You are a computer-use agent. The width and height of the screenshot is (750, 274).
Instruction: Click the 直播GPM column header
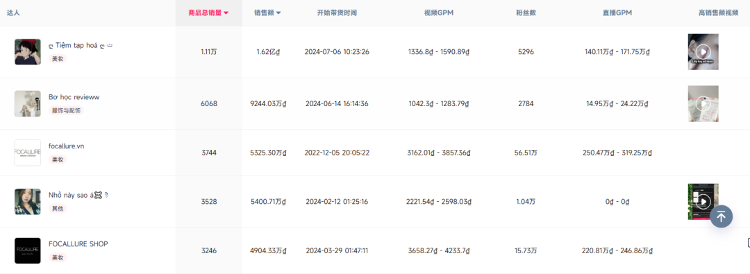pos(617,13)
